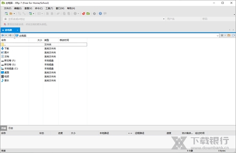
Task: Switch to the 日志 tab
Action: (x=11, y=128)
